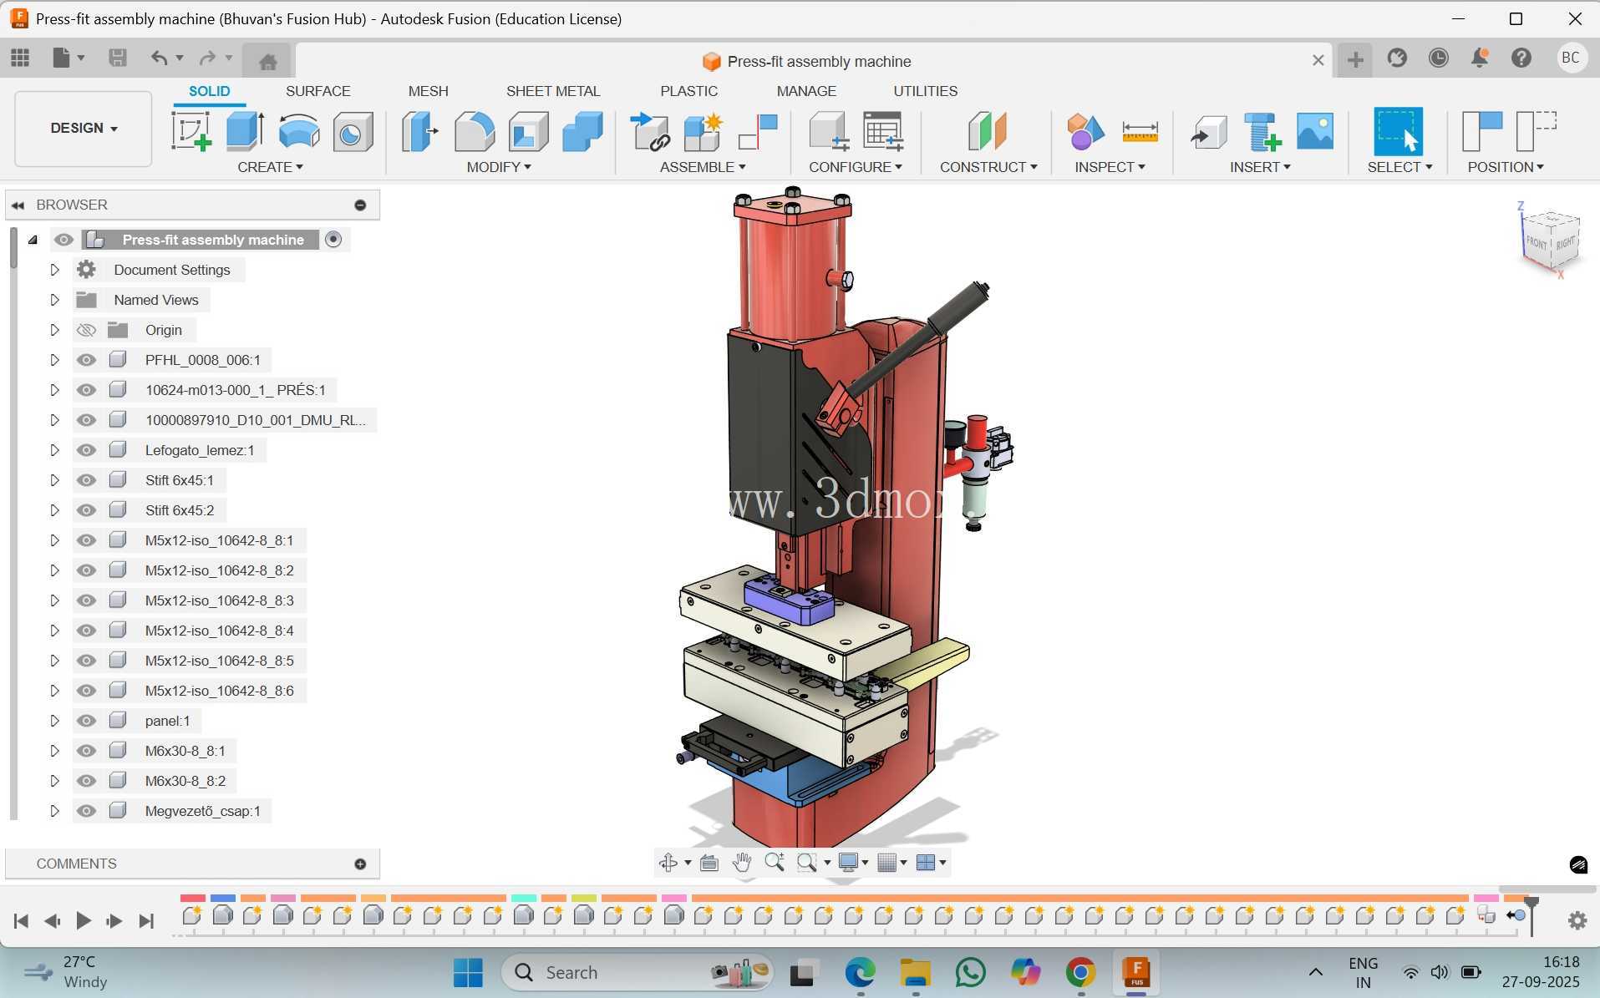Open File Explorer from the taskbar
Screen dimensions: 1600x998
(x=915, y=973)
